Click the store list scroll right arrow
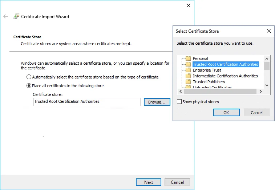 (x=260, y=91)
